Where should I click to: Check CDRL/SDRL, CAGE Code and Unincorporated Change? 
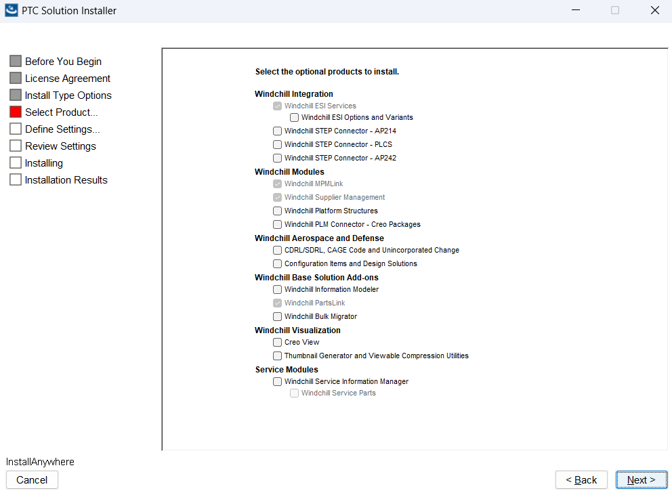(277, 250)
